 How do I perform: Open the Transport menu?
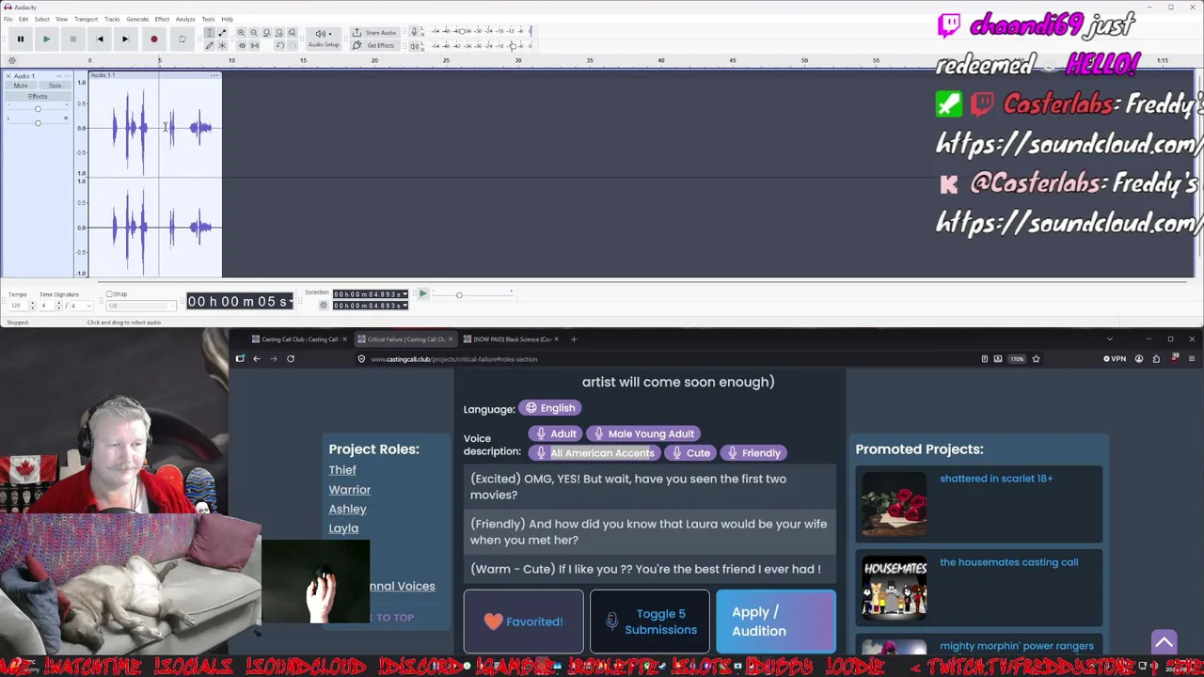pos(86,19)
